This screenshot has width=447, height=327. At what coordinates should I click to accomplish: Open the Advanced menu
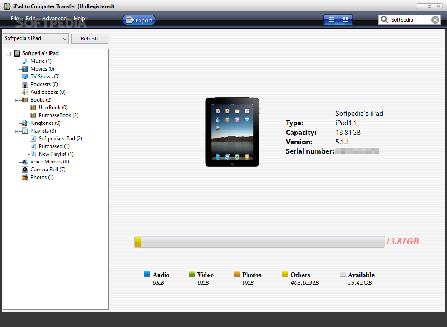pyautogui.click(x=54, y=18)
